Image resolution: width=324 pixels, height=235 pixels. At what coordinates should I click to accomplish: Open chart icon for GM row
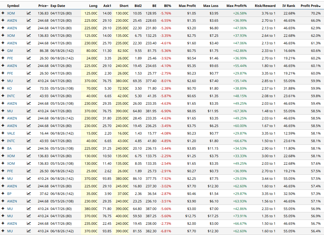[x=29, y=51]
